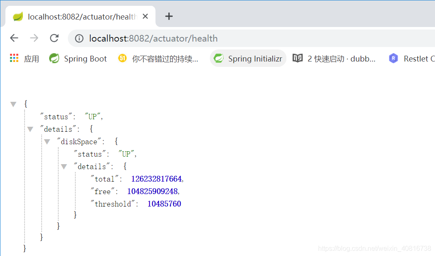This screenshot has height=256, width=435.
Task: Collapse the "diskSpace" node
Action: click(x=47, y=142)
